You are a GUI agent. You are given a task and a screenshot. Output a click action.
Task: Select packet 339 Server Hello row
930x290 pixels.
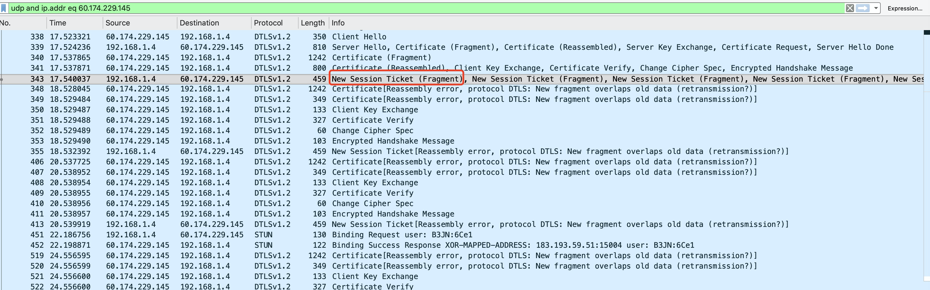pos(462,47)
